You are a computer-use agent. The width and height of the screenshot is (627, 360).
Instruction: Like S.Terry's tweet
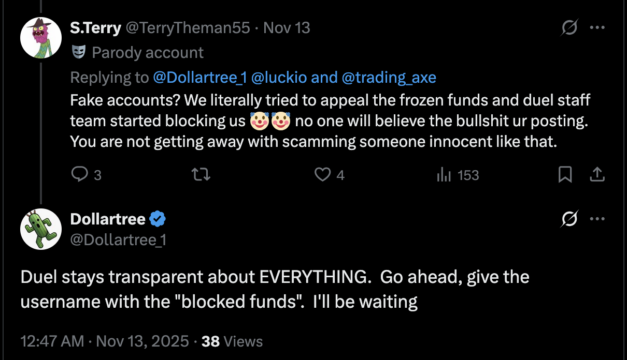[322, 175]
